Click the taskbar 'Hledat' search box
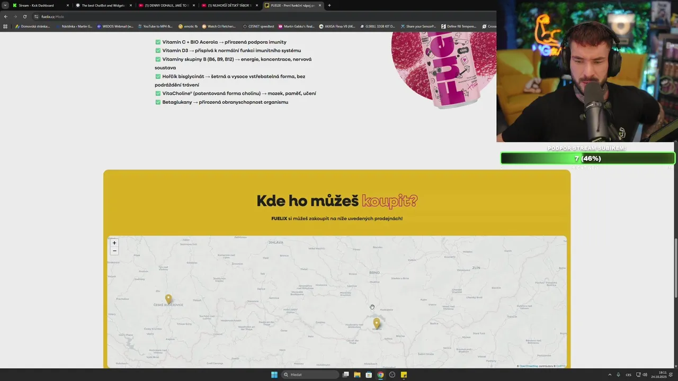The height and width of the screenshot is (381, 678). pos(310,375)
